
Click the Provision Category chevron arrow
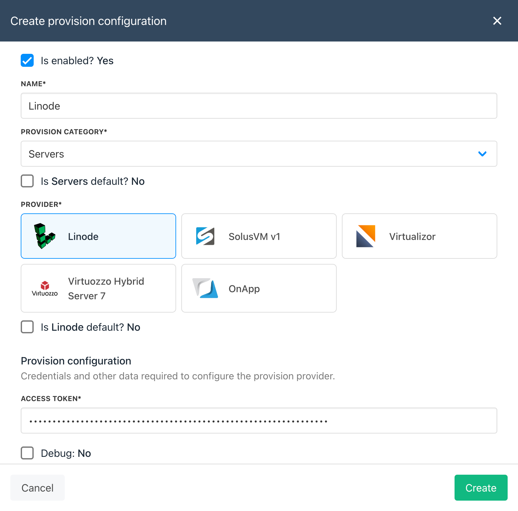pyautogui.click(x=482, y=154)
